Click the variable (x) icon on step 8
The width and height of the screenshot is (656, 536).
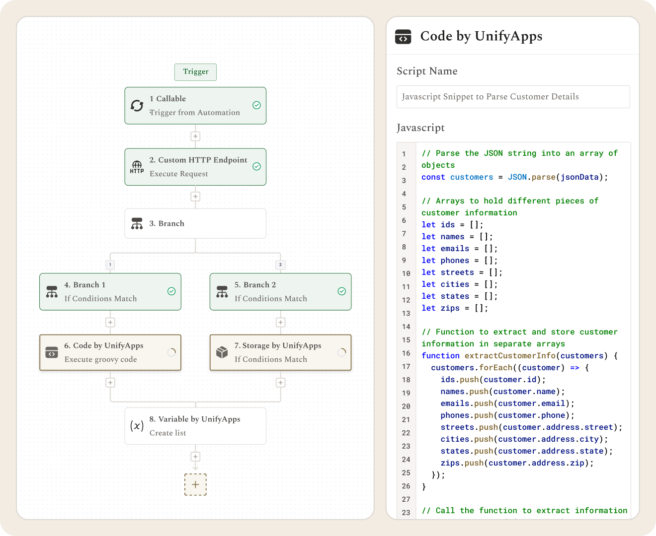coord(137,426)
